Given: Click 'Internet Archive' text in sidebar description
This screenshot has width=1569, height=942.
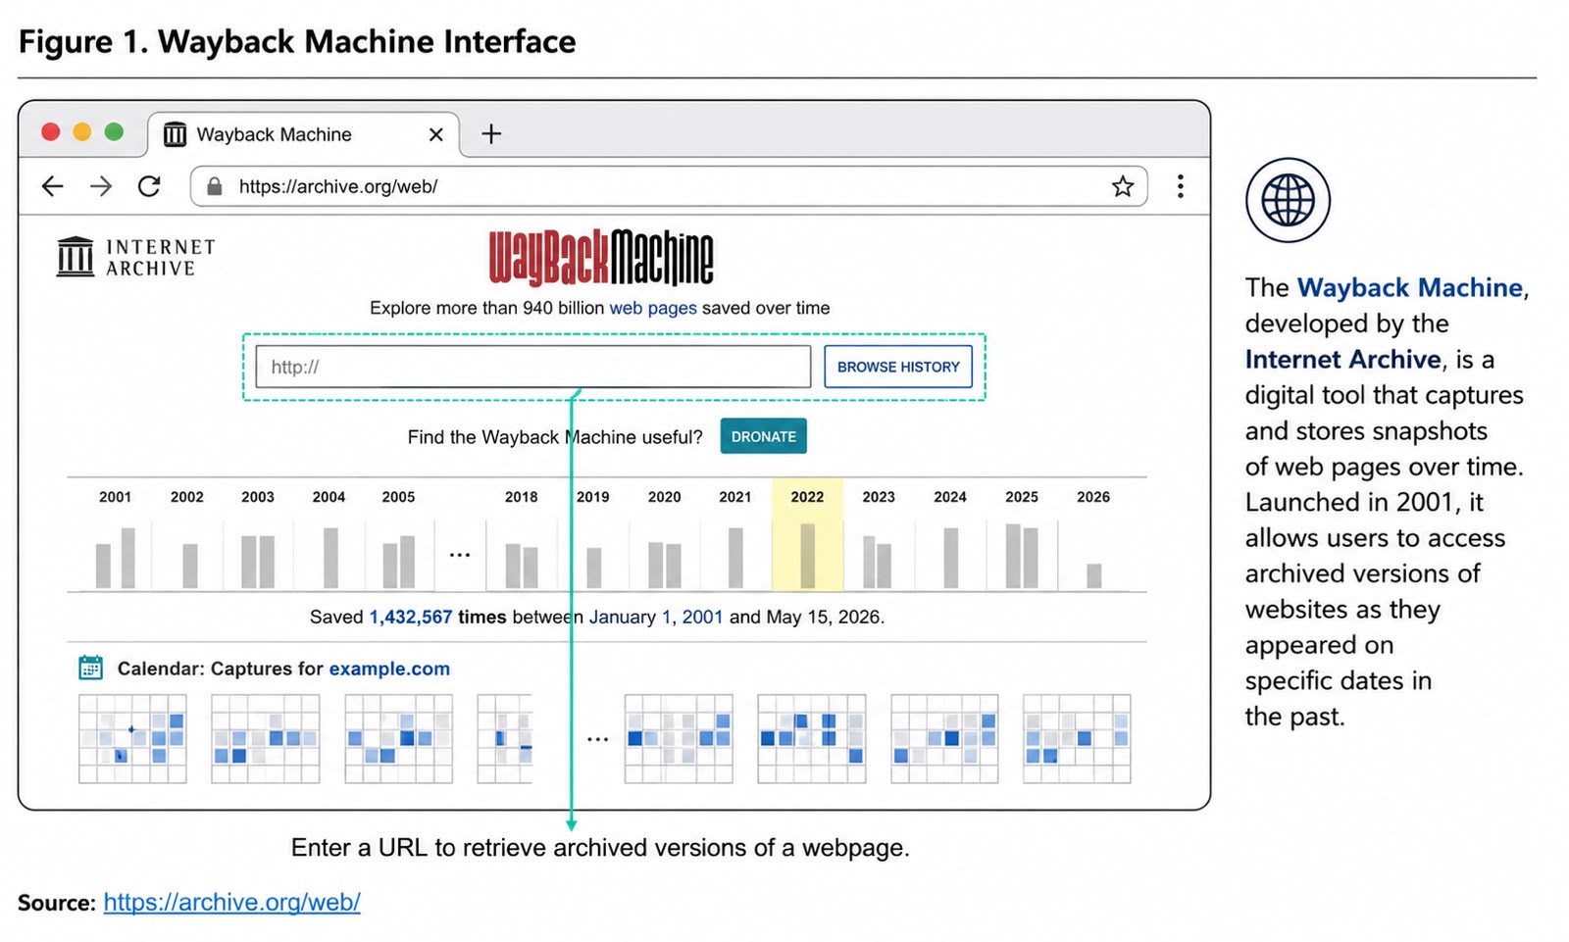Looking at the screenshot, I should pyautogui.click(x=1343, y=359).
